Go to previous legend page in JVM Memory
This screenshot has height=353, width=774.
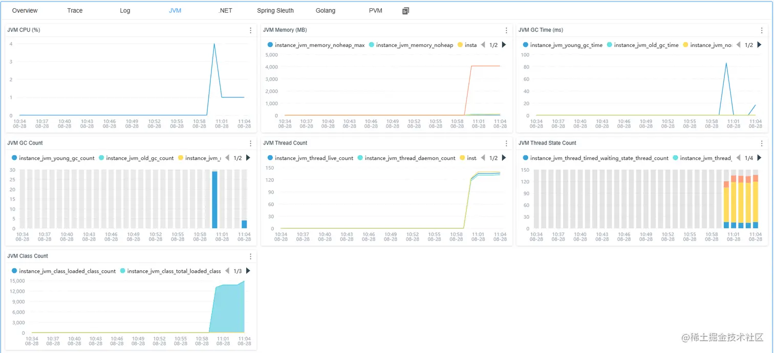point(483,45)
